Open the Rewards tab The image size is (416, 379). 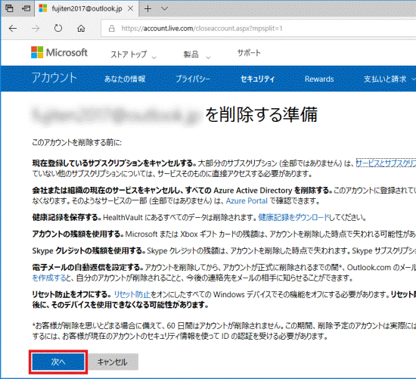coord(319,79)
